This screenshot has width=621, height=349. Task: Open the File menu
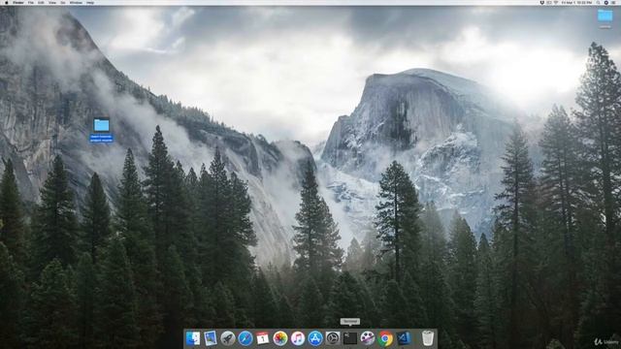click(31, 2)
